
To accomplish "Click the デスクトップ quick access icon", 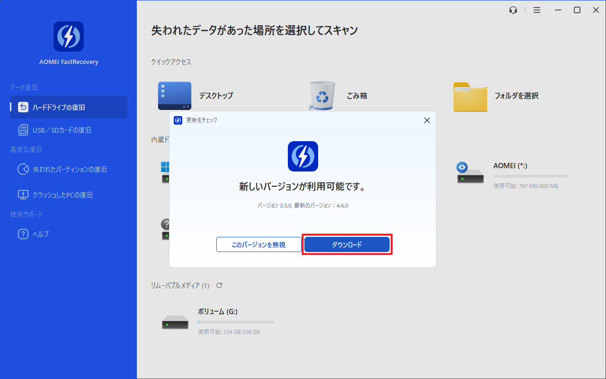I will tap(175, 96).
